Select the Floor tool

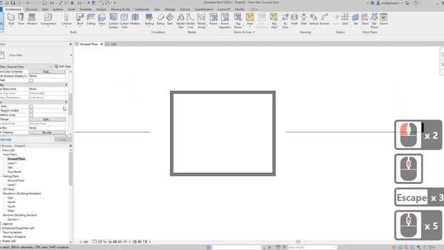click(x=102, y=19)
